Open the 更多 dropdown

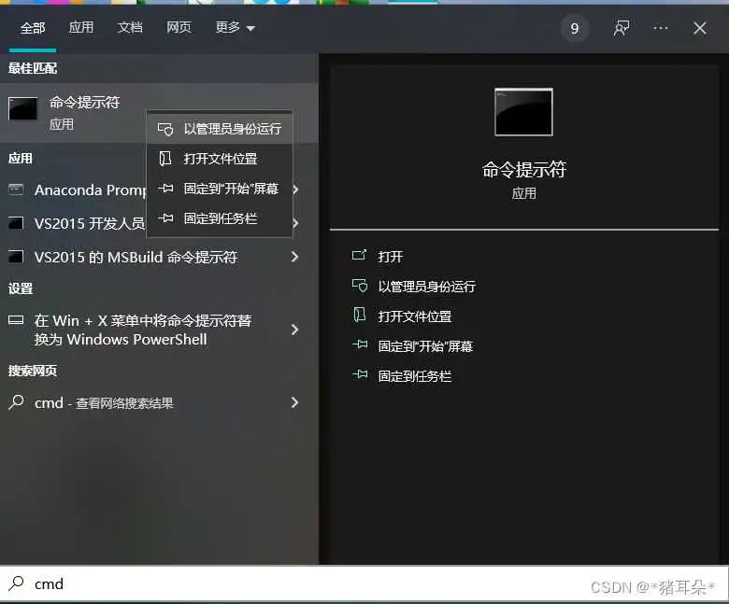click(236, 28)
